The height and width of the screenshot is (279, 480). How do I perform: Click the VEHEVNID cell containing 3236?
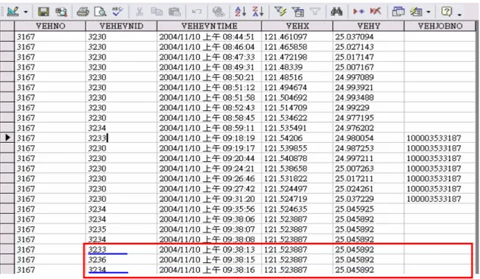121,260
